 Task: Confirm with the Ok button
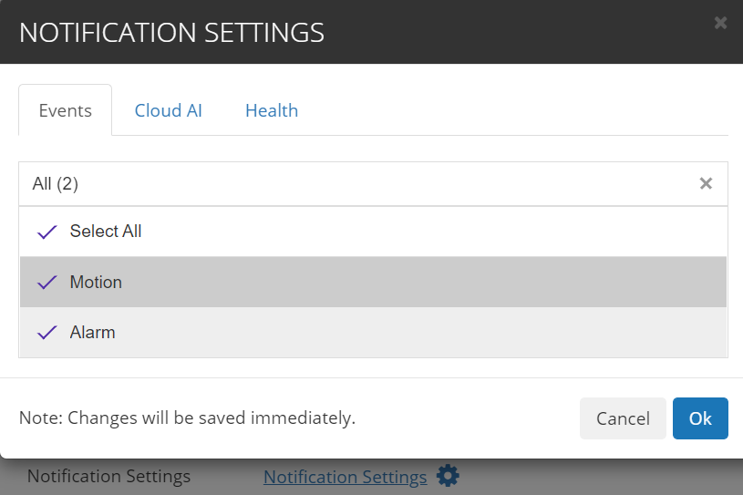[x=700, y=418]
